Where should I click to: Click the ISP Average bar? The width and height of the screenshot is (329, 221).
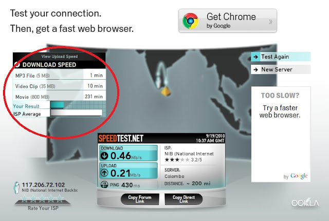click(77, 113)
